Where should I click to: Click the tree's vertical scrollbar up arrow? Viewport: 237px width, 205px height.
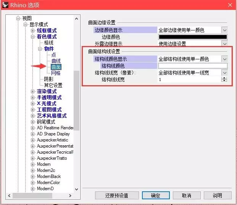pos(76,19)
